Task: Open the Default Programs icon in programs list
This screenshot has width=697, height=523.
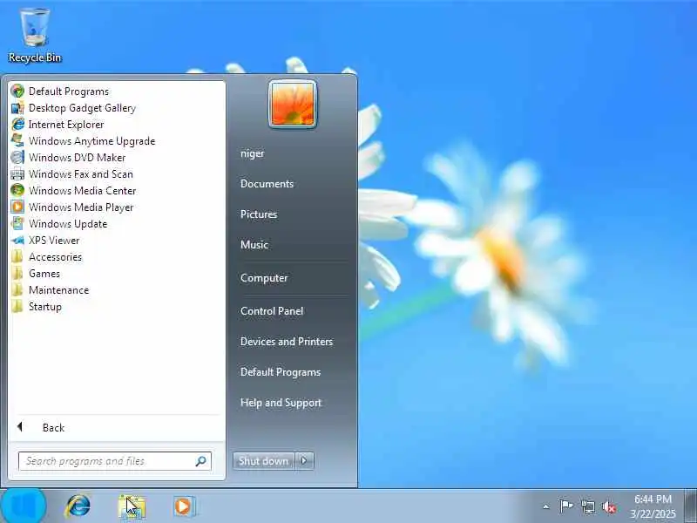Action: [17, 92]
